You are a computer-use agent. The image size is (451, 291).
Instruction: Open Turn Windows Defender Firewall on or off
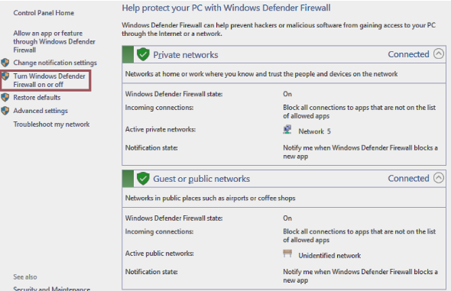pos(49,80)
